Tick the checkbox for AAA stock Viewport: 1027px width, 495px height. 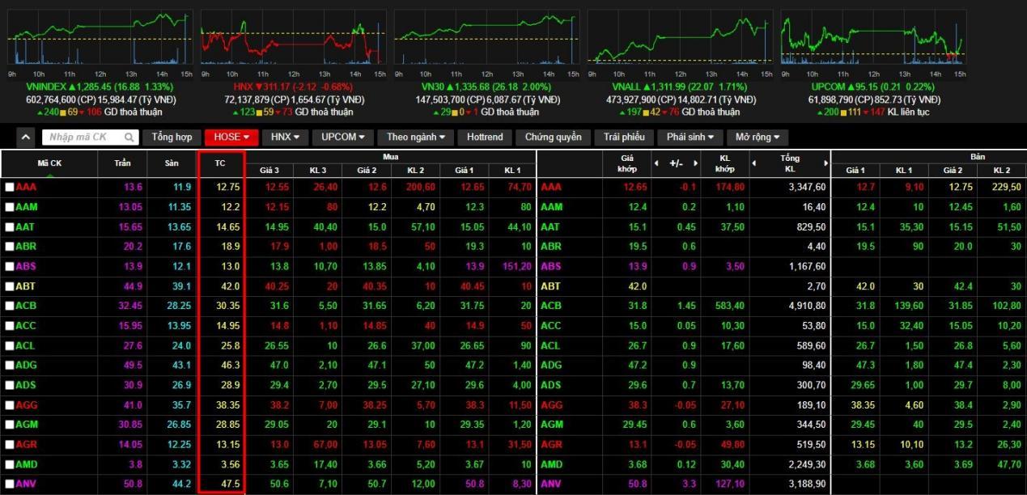10,188
